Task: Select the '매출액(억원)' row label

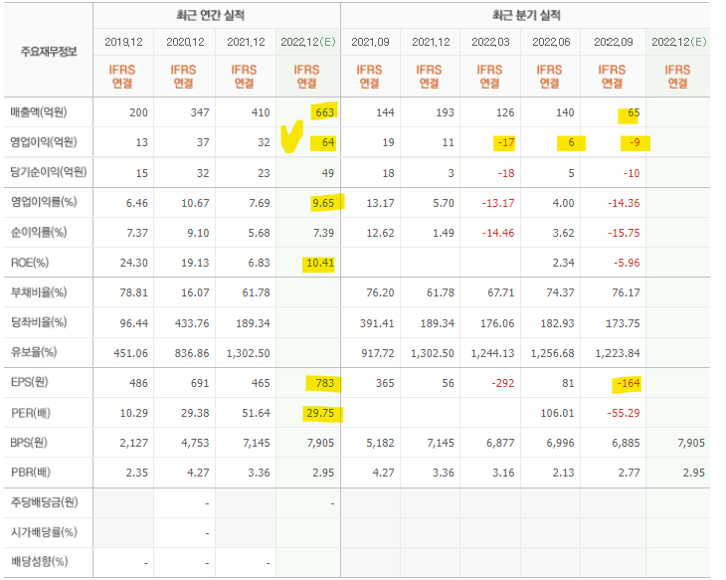Action: 39,112
